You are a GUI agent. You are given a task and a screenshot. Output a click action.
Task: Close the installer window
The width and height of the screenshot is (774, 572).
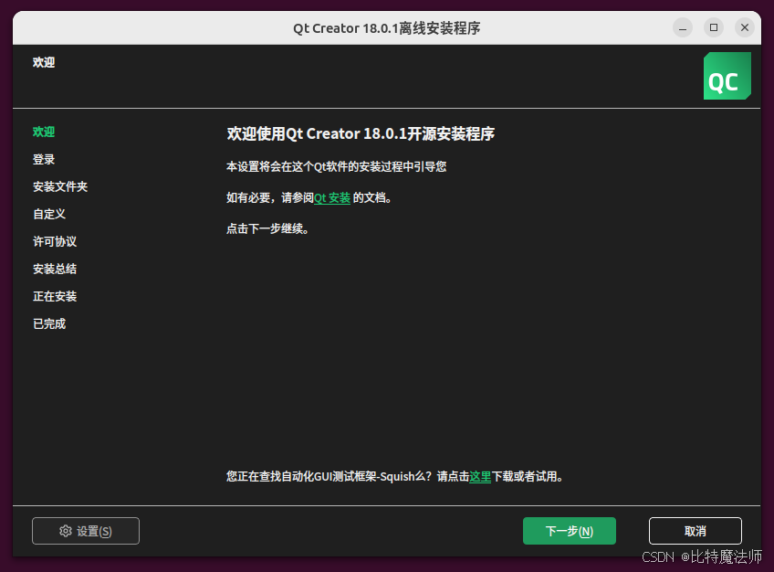[x=744, y=27]
